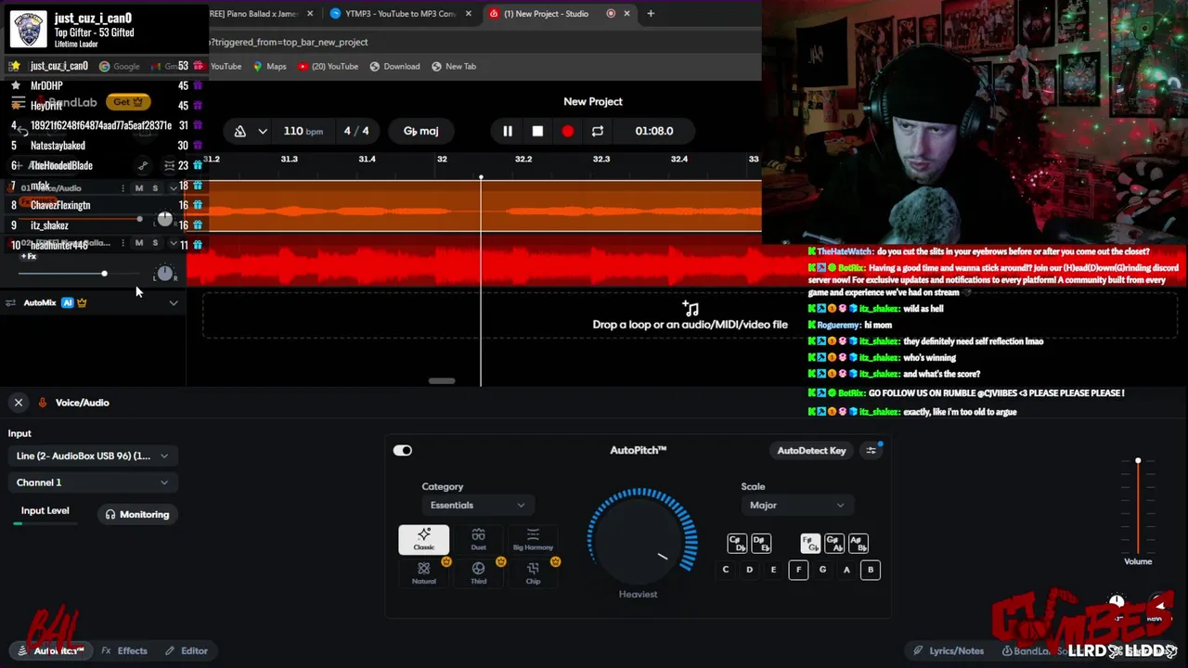Image resolution: width=1188 pixels, height=668 pixels.
Task: Toggle the AutoPitch on/off switch
Action: [402, 450]
